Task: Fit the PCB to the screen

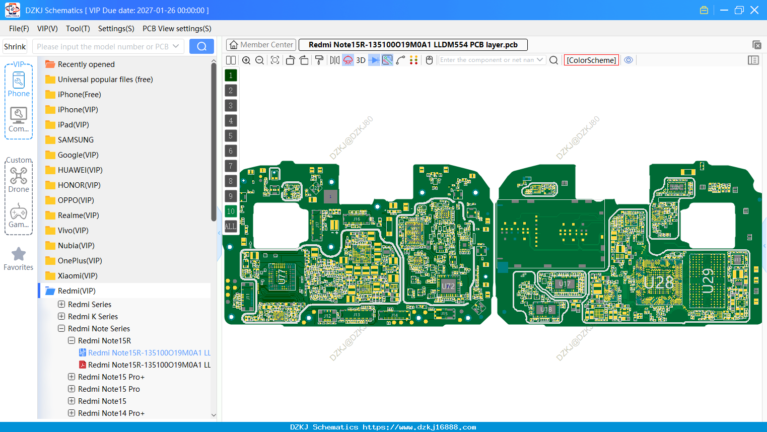Action: [x=275, y=60]
